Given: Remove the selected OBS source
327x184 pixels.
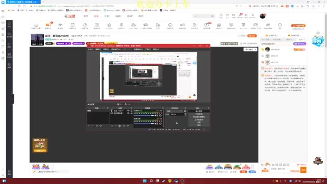Looking at the screenshot, I should click(116, 126).
